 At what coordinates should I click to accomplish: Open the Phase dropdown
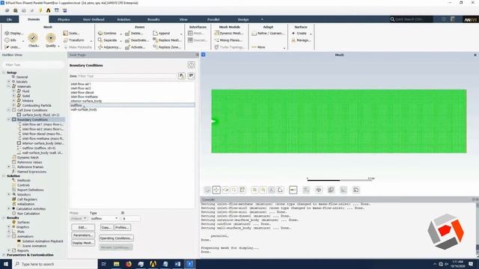(79, 218)
